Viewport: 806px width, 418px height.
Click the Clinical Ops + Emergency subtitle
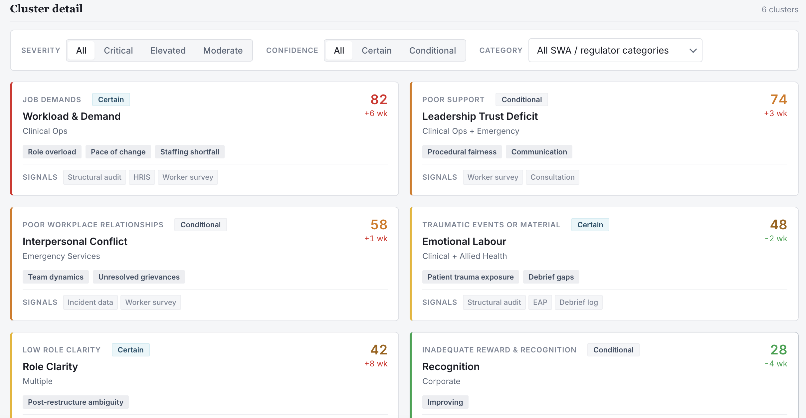[471, 131]
